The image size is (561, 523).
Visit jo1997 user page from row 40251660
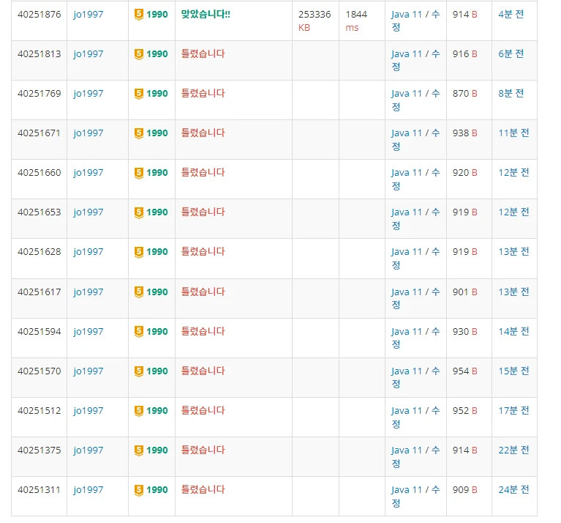pos(89,173)
